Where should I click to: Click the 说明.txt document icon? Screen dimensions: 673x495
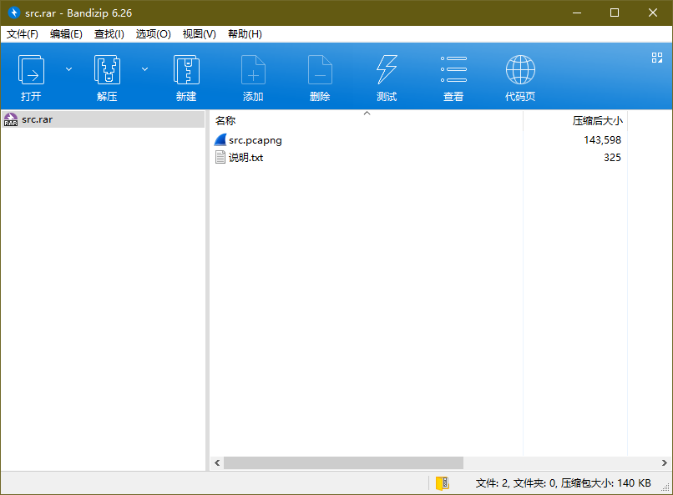click(220, 158)
